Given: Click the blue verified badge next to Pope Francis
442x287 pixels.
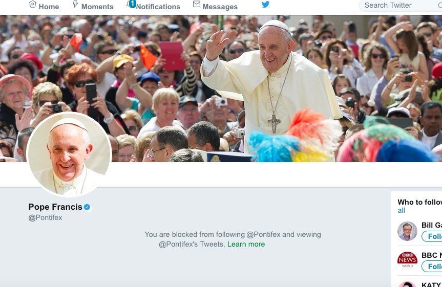Looking at the screenshot, I should [87, 207].
